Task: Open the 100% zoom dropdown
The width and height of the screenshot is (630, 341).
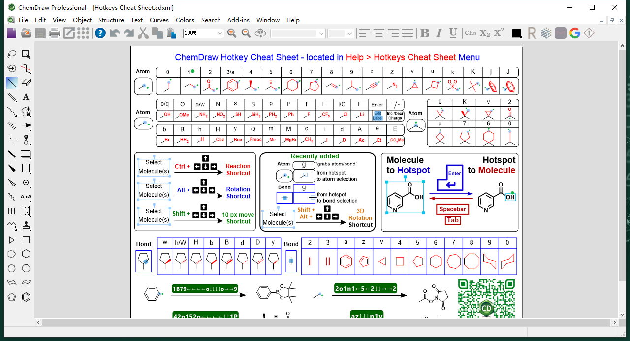Action: (x=220, y=33)
